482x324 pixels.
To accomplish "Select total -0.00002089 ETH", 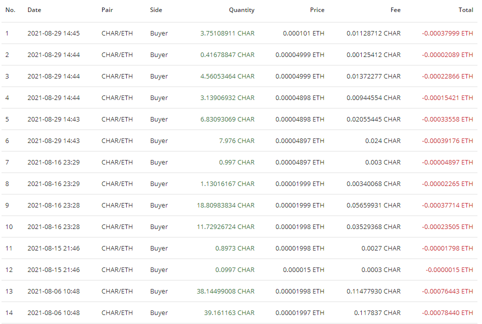I will coord(447,54).
